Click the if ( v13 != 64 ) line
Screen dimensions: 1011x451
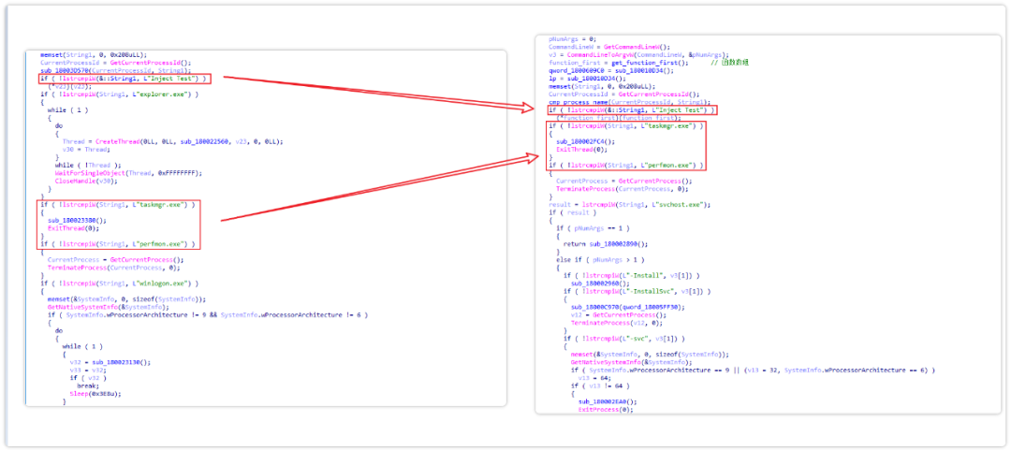pos(602,386)
